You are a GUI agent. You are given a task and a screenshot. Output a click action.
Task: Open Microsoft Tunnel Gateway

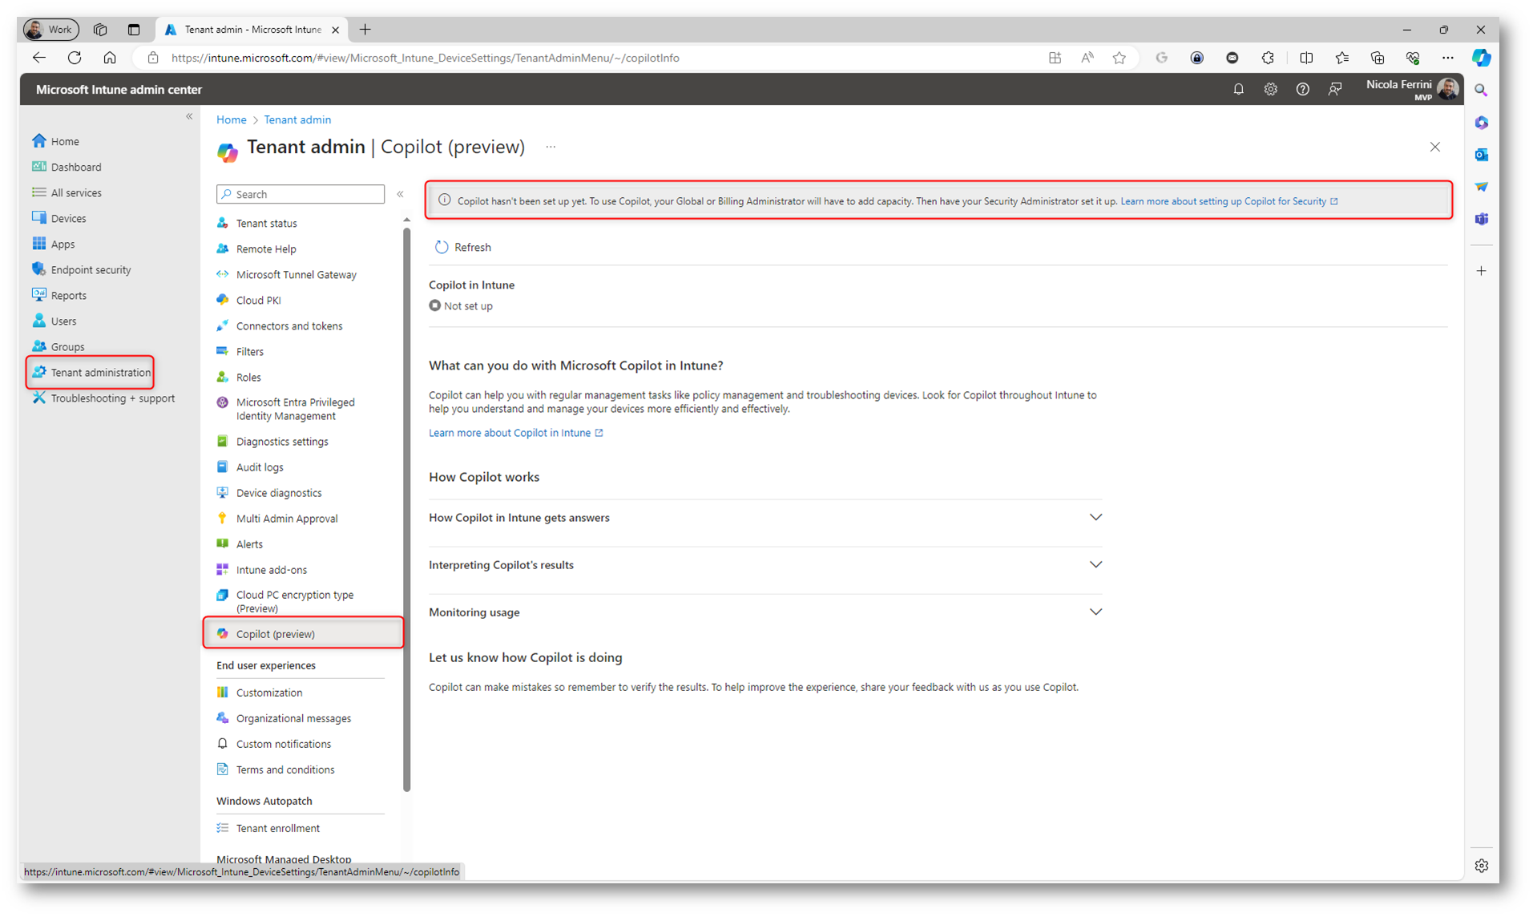pyautogui.click(x=296, y=274)
